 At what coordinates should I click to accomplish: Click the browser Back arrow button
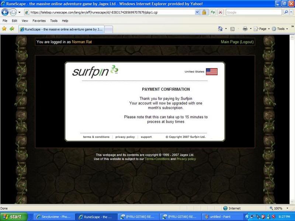[5, 13]
